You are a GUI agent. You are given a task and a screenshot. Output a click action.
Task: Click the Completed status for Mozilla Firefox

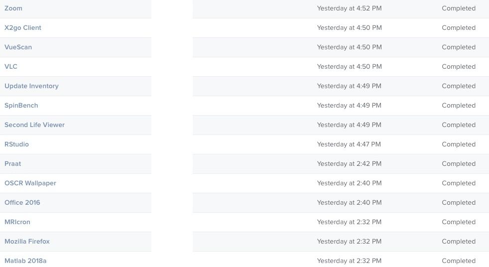pyautogui.click(x=459, y=242)
